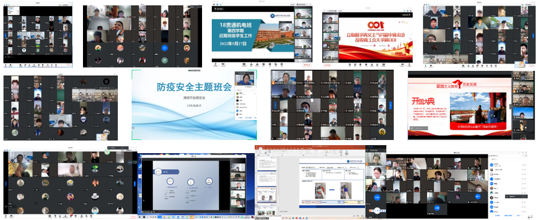Click red leave meeting button under 18贯通机电班 slide
This screenshot has height=220, width=538.
tap(307, 65)
